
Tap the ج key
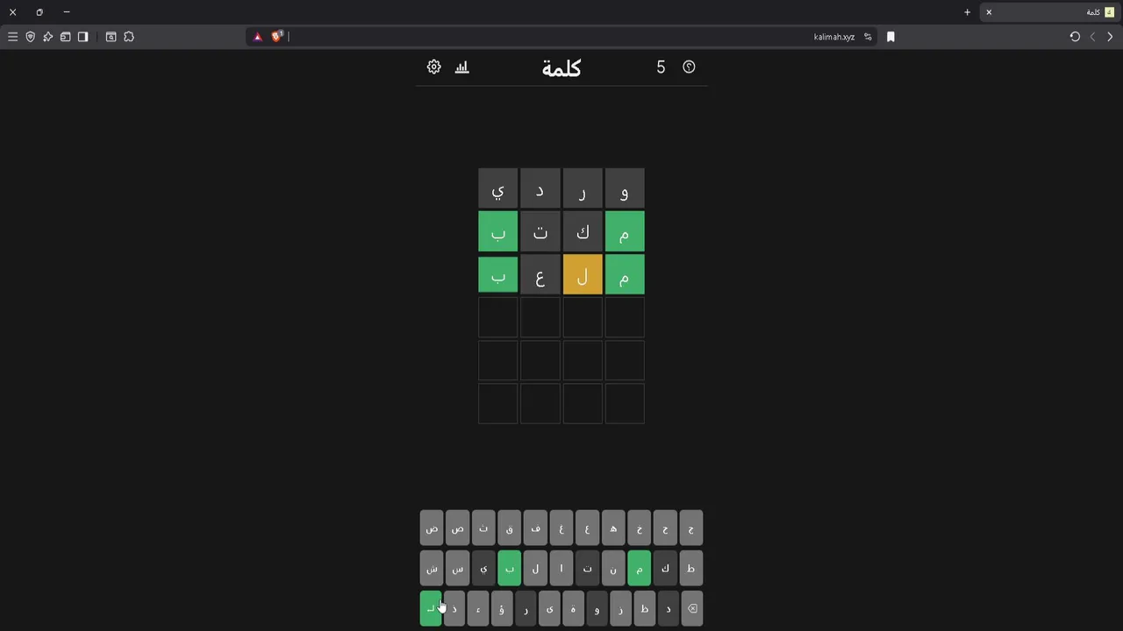tap(690, 528)
